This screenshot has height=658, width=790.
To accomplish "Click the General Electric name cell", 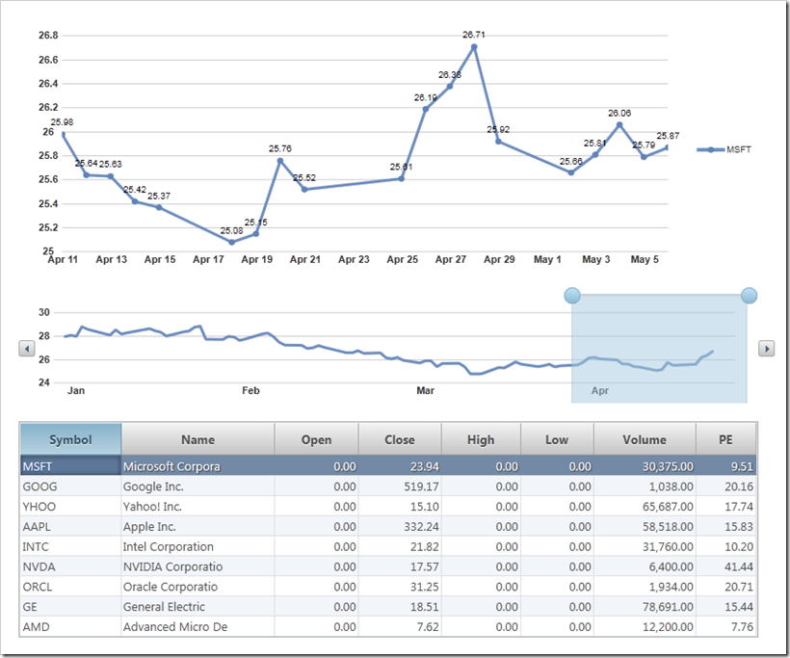I will click(198, 607).
